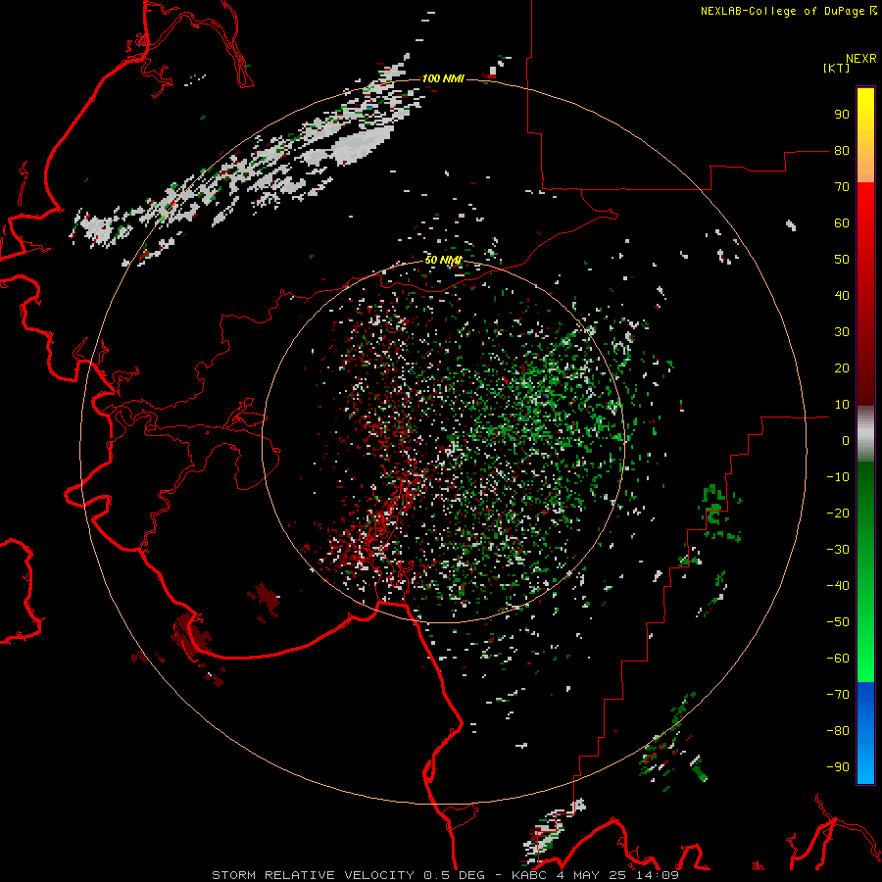Click the 0 value on velocity scale
This screenshot has width=882, height=882.
pyautogui.click(x=846, y=441)
